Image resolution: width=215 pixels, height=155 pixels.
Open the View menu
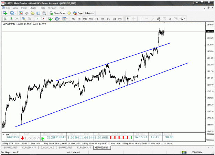point(15,8)
